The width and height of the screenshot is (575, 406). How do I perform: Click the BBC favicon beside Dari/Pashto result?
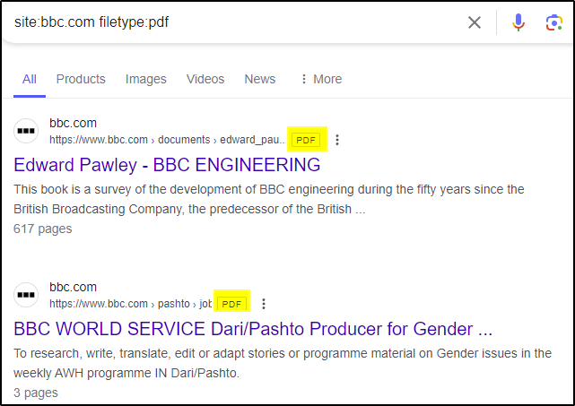(x=26, y=295)
